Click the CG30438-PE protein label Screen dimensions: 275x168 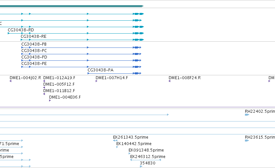(x=34, y=63)
